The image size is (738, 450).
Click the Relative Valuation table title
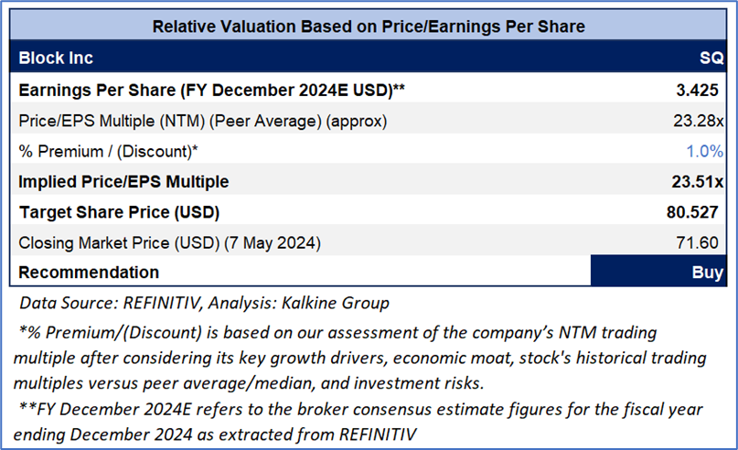pyautogui.click(x=368, y=26)
